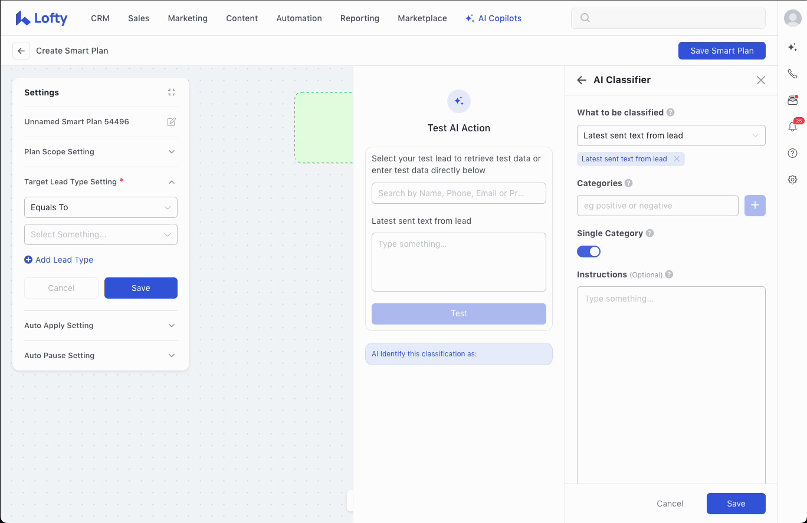Collapse the Settings panel using minimize icon
Viewport: 807px width, 523px height.
coord(172,92)
